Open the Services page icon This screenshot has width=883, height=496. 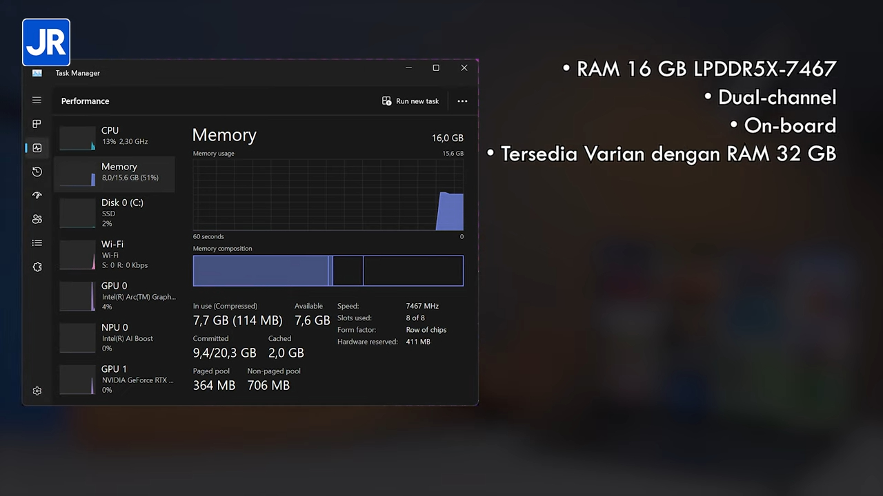(x=37, y=267)
